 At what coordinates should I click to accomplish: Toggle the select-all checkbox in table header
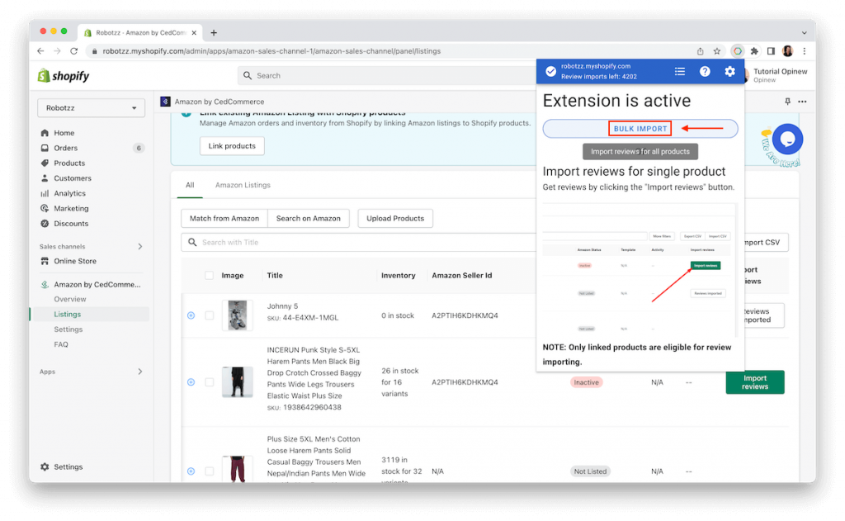click(209, 276)
